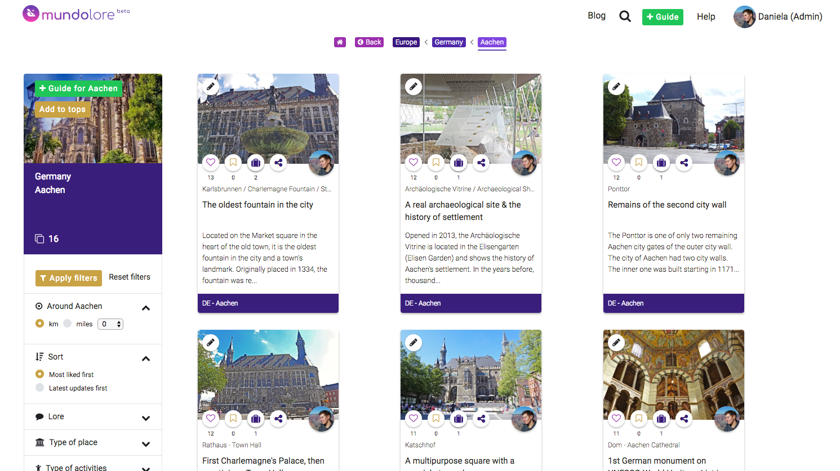Open 'Remains of the second city wall' title
This screenshot has width=840, height=471.
[x=667, y=205]
